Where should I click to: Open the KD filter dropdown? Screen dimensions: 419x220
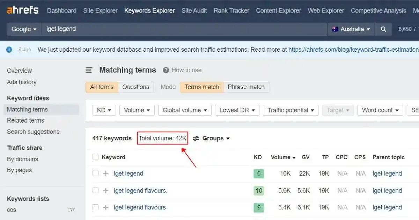[104, 110]
